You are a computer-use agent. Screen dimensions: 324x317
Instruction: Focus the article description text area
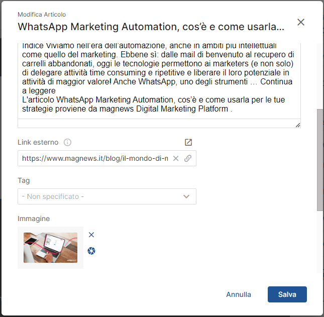[159, 80]
